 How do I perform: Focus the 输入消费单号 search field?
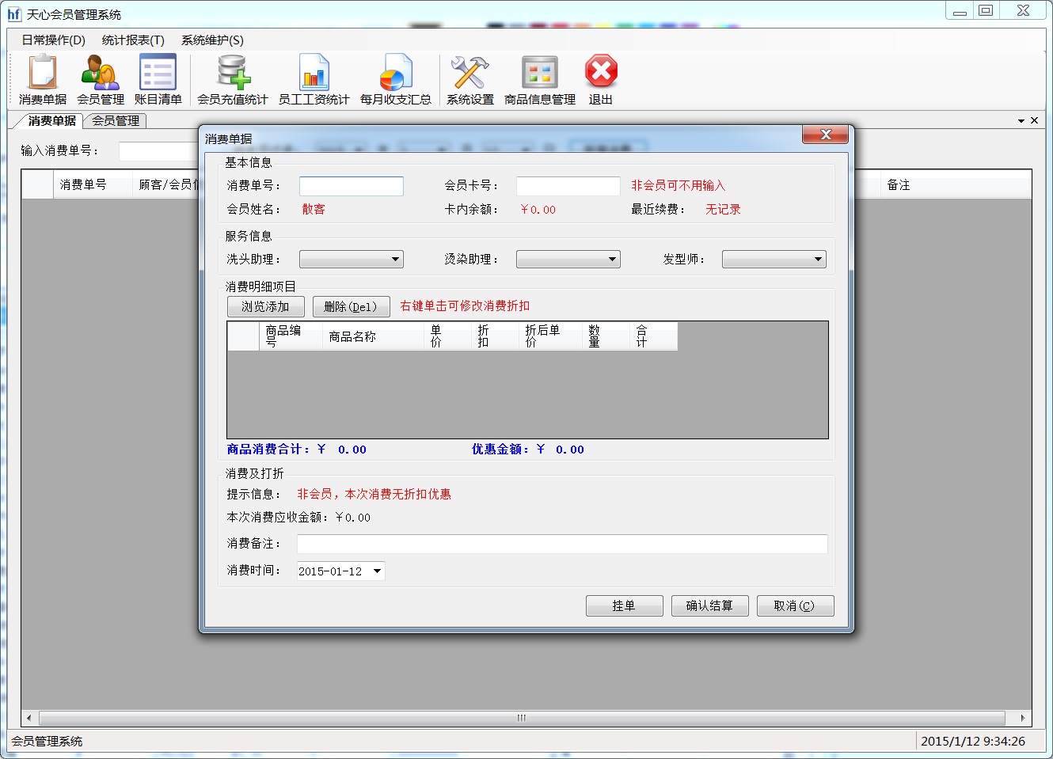coord(158,151)
